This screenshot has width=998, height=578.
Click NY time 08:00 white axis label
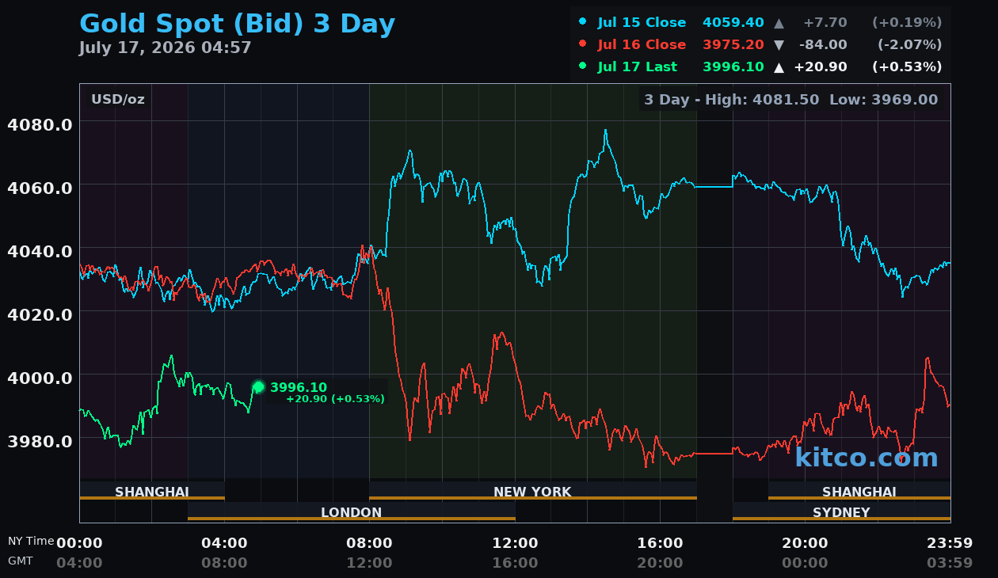tap(369, 543)
